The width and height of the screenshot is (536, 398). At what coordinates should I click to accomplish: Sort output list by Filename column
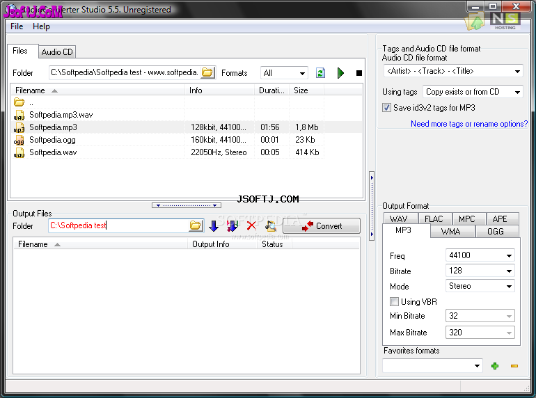click(100, 244)
